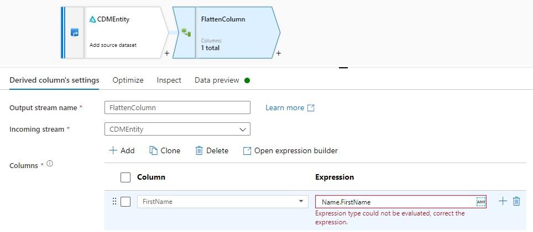Click the plus after FlattenColumn node

[279, 53]
